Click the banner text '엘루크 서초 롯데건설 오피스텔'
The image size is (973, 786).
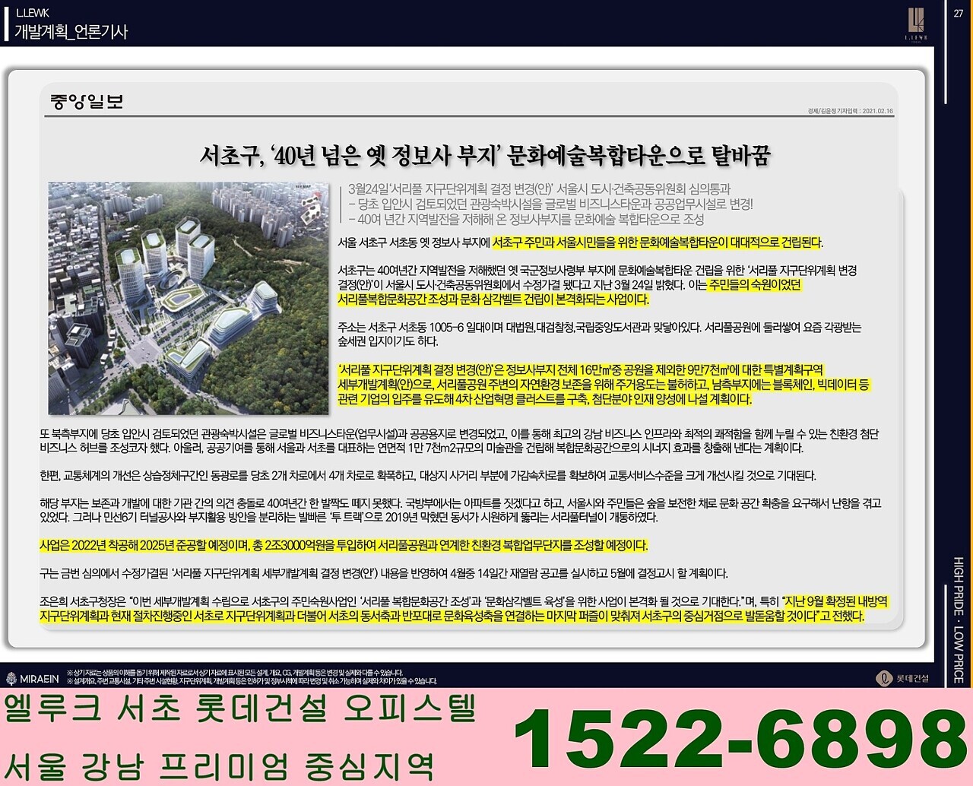tap(240, 708)
